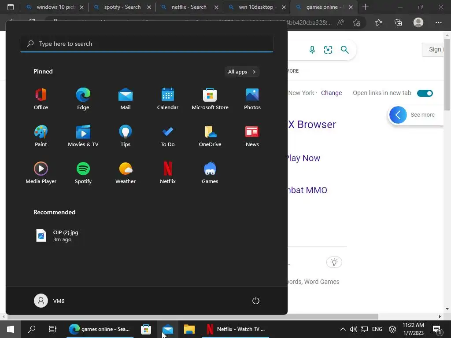Launch the Photos app

252,99
